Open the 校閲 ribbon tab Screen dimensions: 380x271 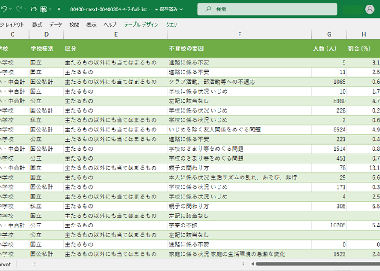pos(74,25)
